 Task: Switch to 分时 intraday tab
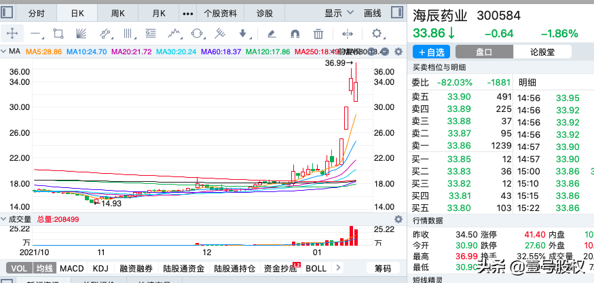tap(37, 14)
